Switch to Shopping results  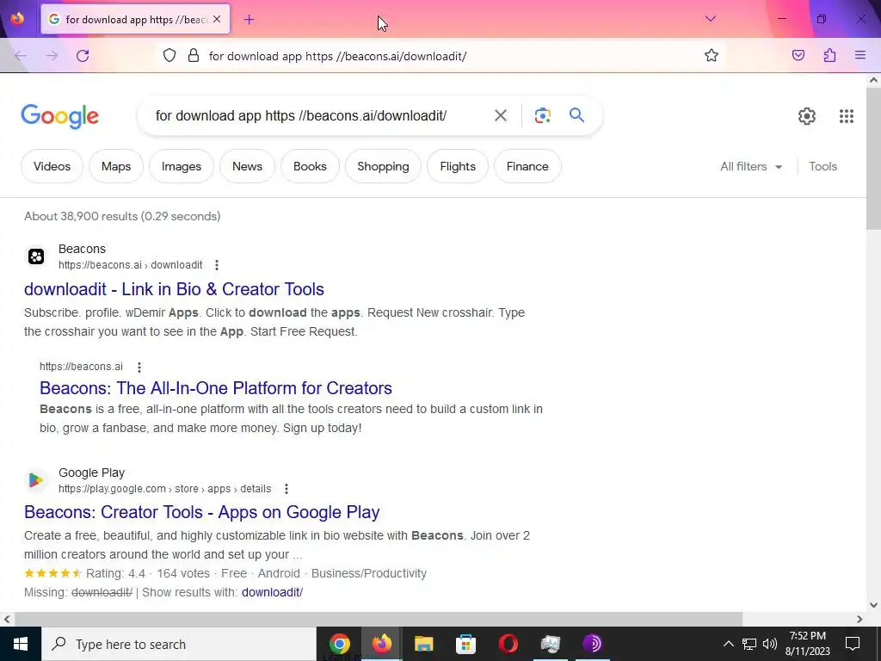[x=383, y=166]
